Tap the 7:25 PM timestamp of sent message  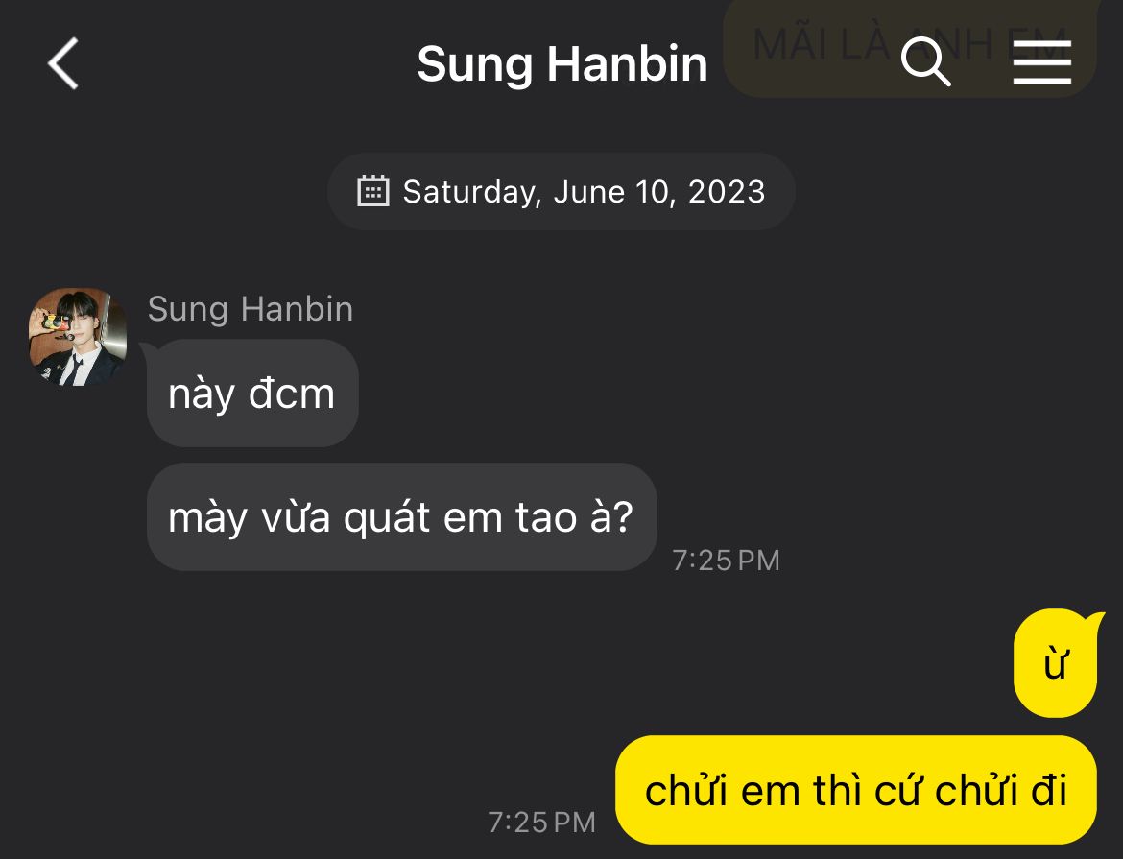(541, 823)
